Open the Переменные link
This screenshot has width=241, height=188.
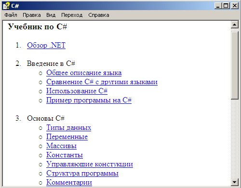point(67,137)
